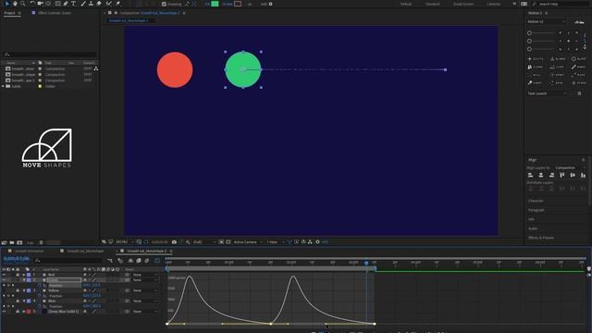This screenshot has width=592, height=333.
Task: Select the Brush tool
Action: click(83, 4)
